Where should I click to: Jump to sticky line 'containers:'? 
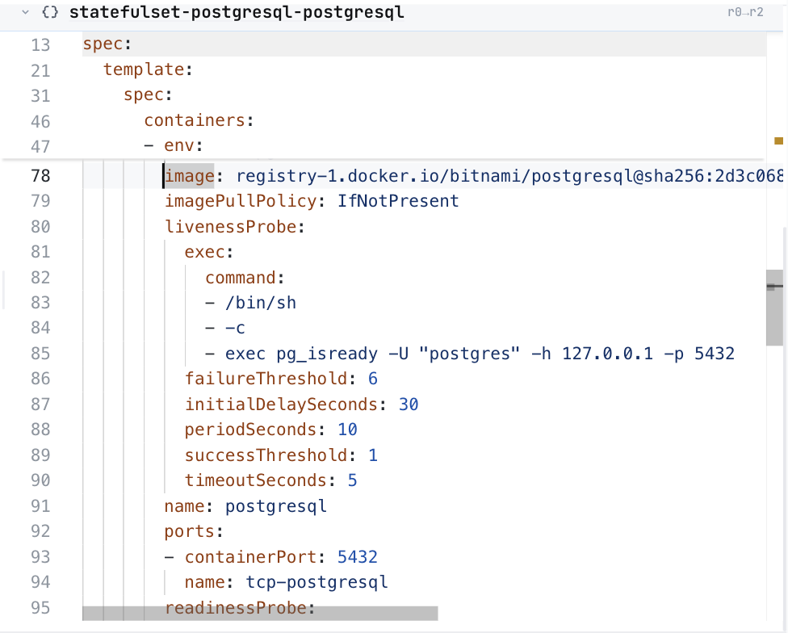point(199,120)
